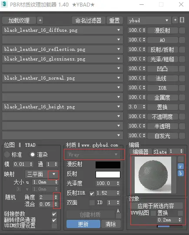Adjust the 通 channel spinner

pos(56,164)
